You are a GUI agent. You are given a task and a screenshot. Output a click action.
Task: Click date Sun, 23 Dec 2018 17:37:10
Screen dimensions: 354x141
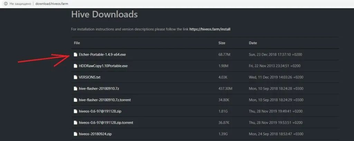coord(276,55)
